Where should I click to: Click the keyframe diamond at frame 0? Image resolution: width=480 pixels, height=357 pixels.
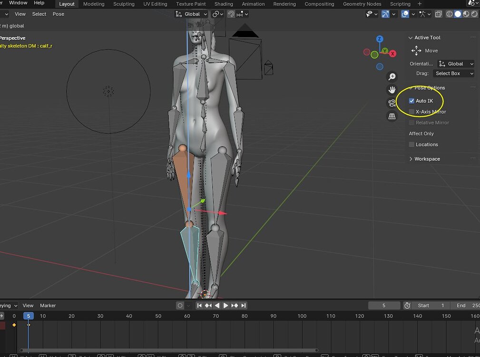14,325
